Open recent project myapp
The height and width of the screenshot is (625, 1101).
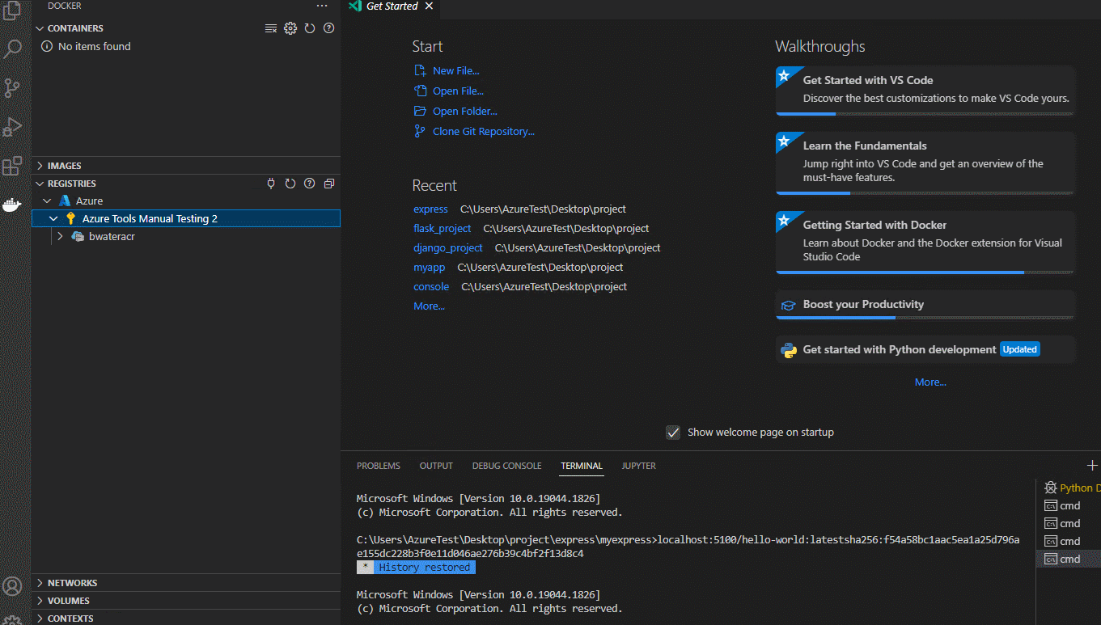click(x=429, y=268)
